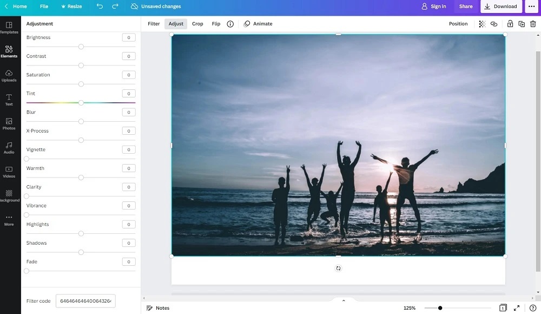Click the Filter code input field

(85, 300)
